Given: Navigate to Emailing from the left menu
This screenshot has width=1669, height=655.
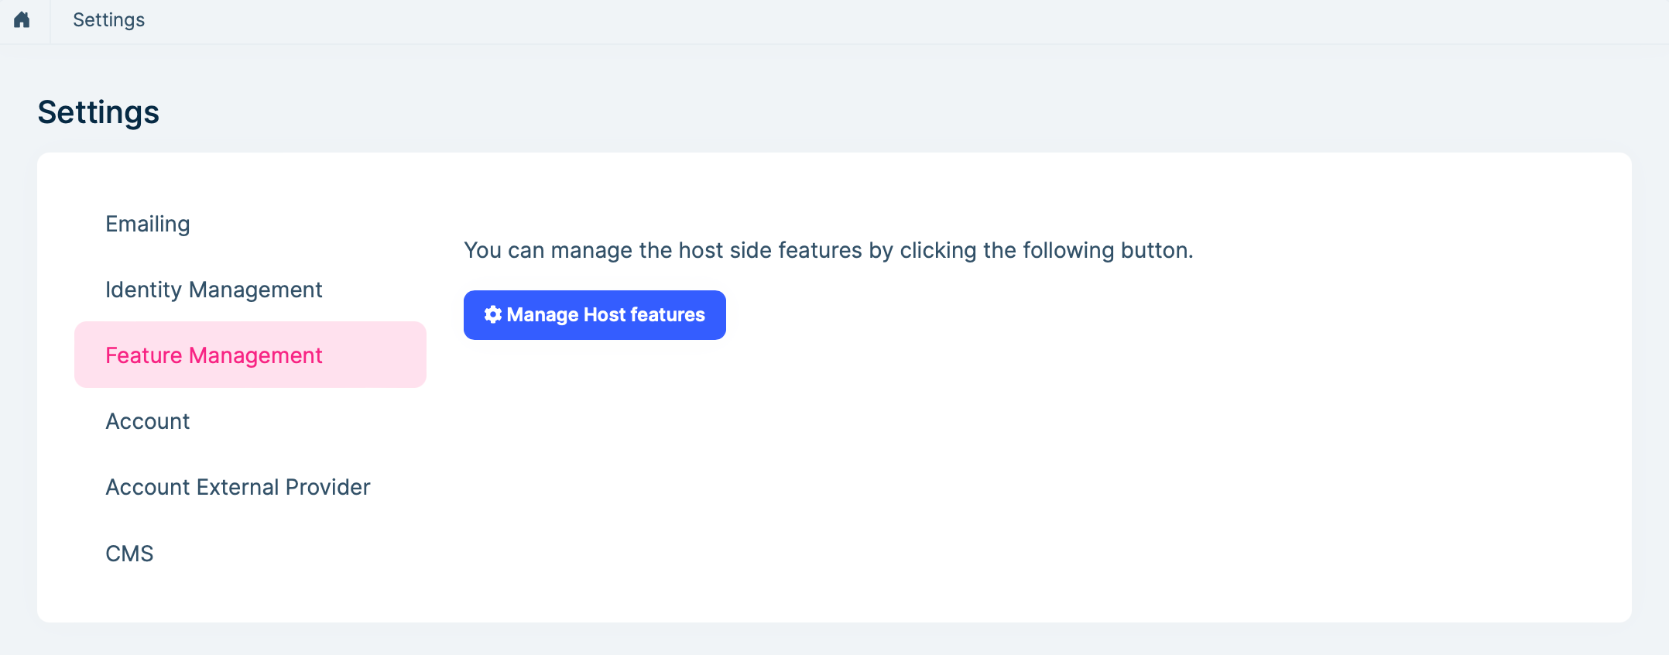Looking at the screenshot, I should point(147,224).
